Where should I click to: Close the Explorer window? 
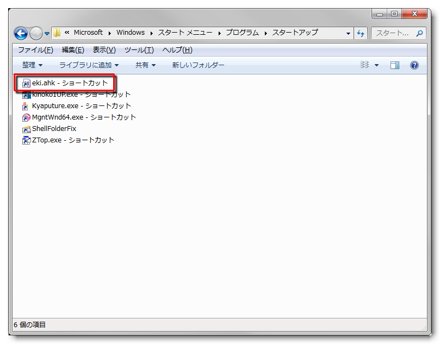(414, 14)
